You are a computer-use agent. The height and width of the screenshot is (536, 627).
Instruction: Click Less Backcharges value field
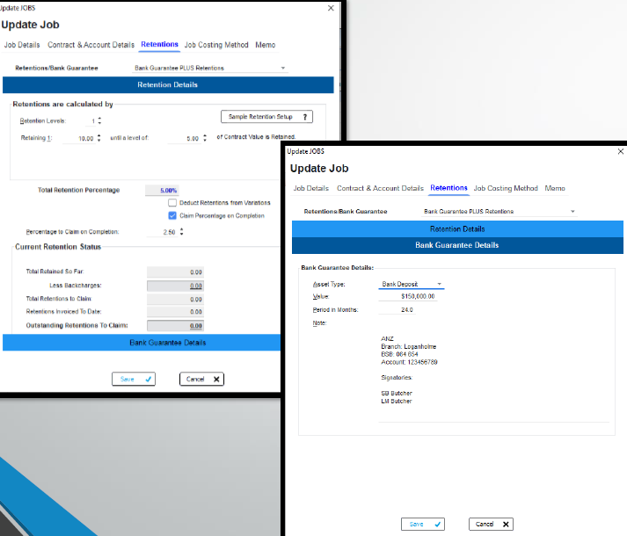(175, 286)
